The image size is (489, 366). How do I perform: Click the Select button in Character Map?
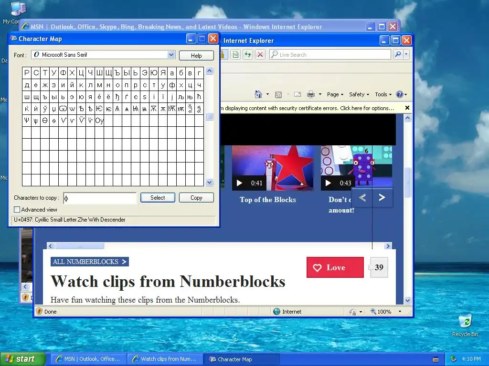[x=158, y=198]
